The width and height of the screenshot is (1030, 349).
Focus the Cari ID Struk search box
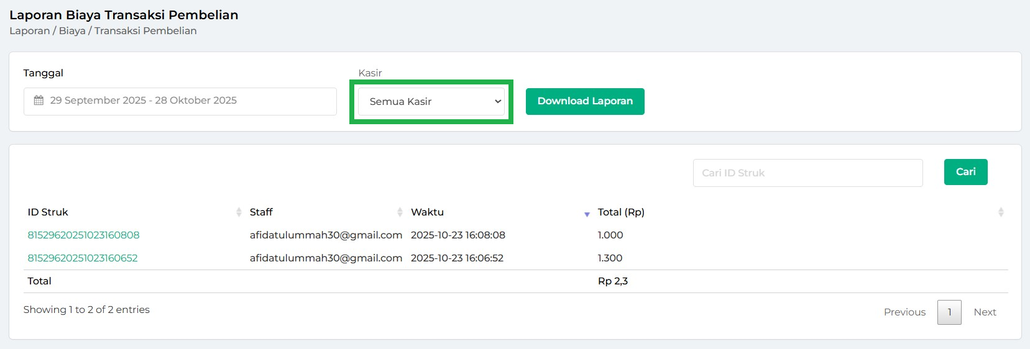807,173
